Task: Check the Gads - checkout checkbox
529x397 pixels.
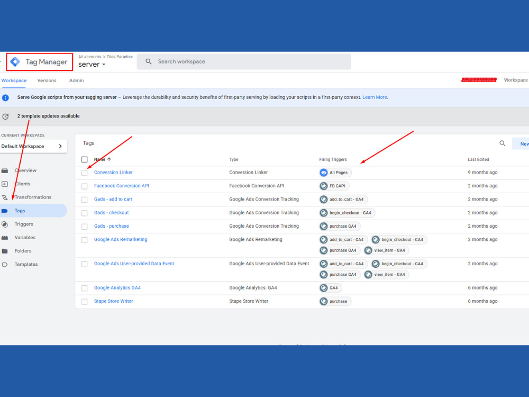Action: click(84, 213)
